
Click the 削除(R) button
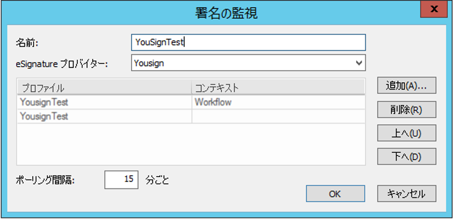coord(406,110)
